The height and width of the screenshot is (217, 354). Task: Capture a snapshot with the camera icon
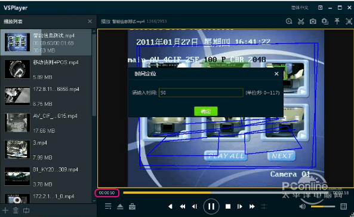(x=313, y=22)
